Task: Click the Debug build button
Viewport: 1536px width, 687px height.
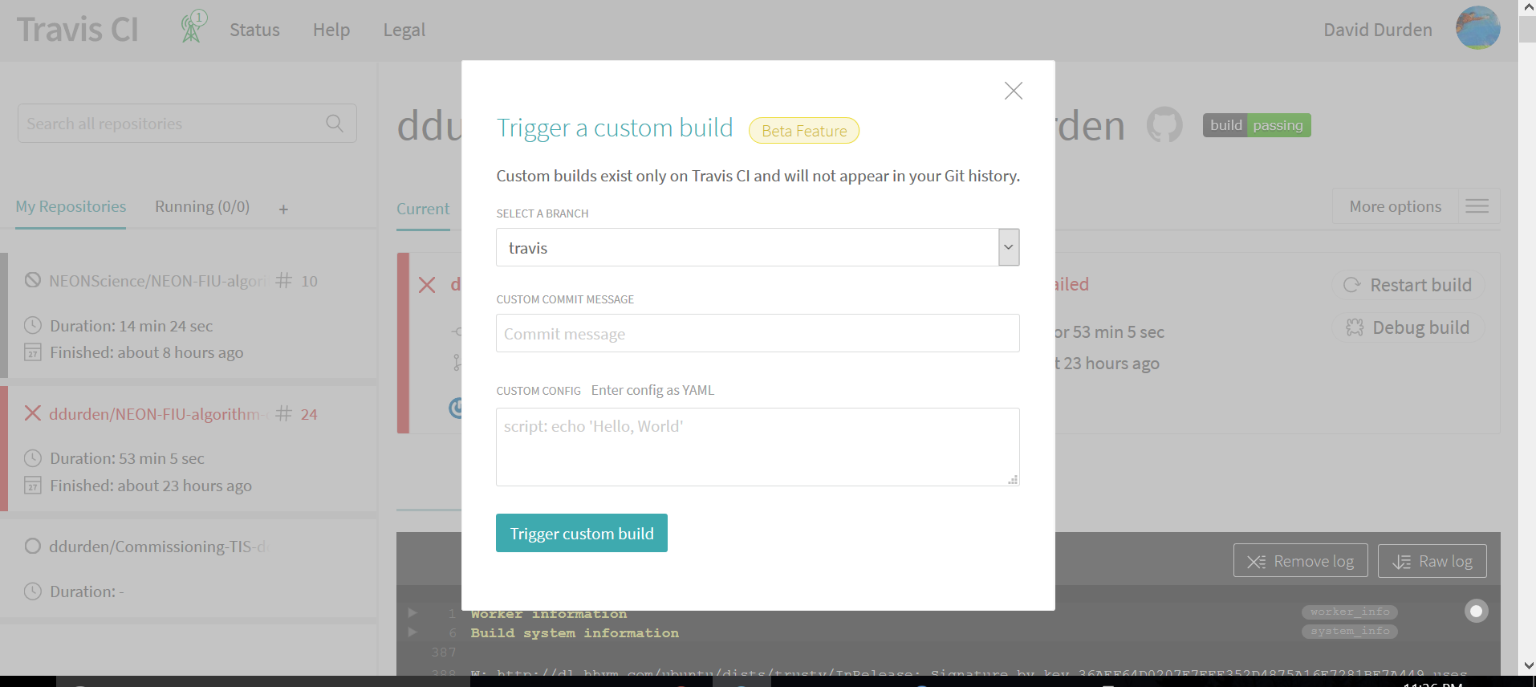Action: (x=1409, y=327)
